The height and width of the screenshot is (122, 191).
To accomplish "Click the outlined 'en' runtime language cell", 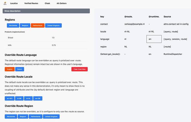I will [x=154, y=39].
